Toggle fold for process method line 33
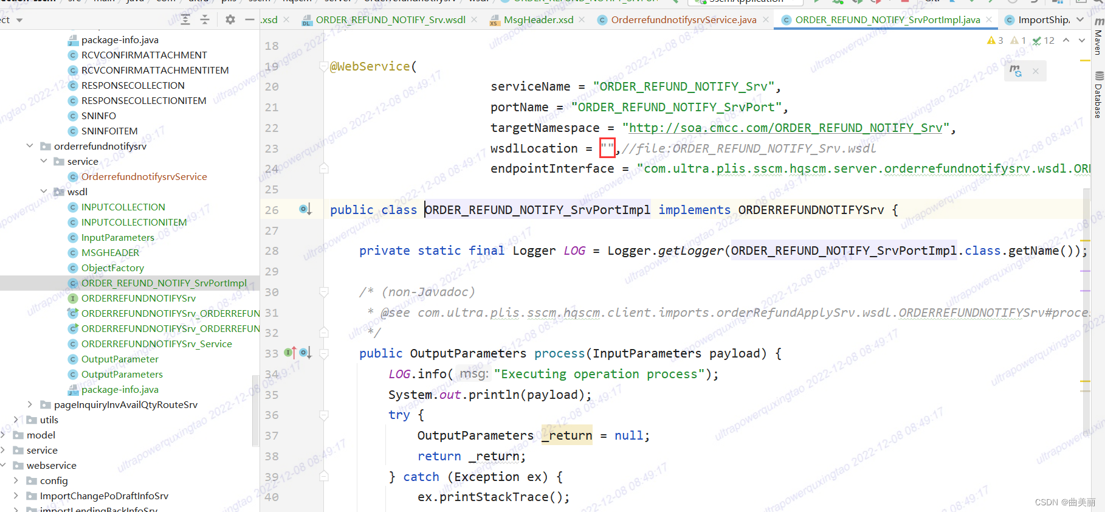 [324, 353]
